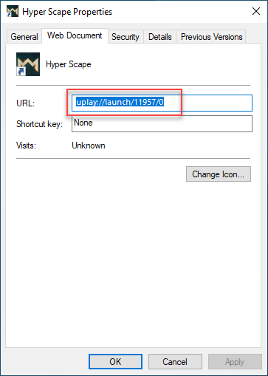Viewport: 268px width, 376px height.
Task: Click the Change Icon... button
Action: pos(219,174)
